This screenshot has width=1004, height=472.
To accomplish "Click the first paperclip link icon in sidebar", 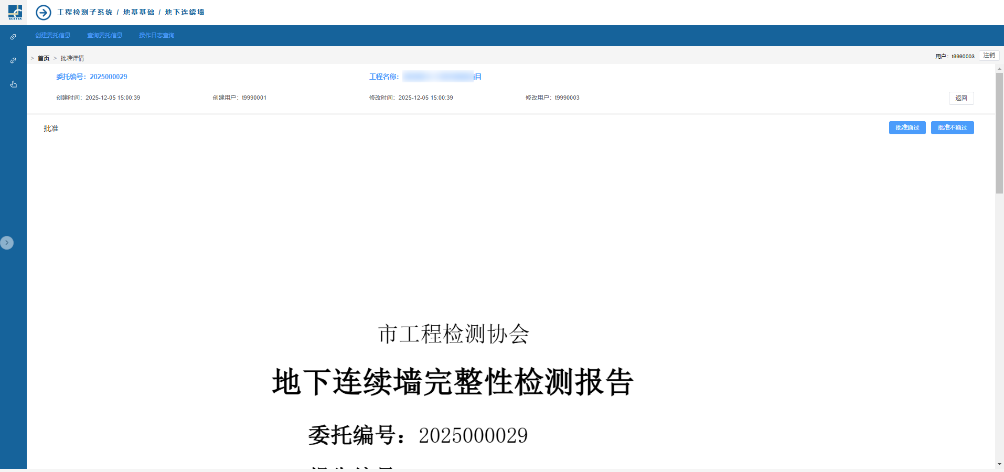I will [x=13, y=37].
